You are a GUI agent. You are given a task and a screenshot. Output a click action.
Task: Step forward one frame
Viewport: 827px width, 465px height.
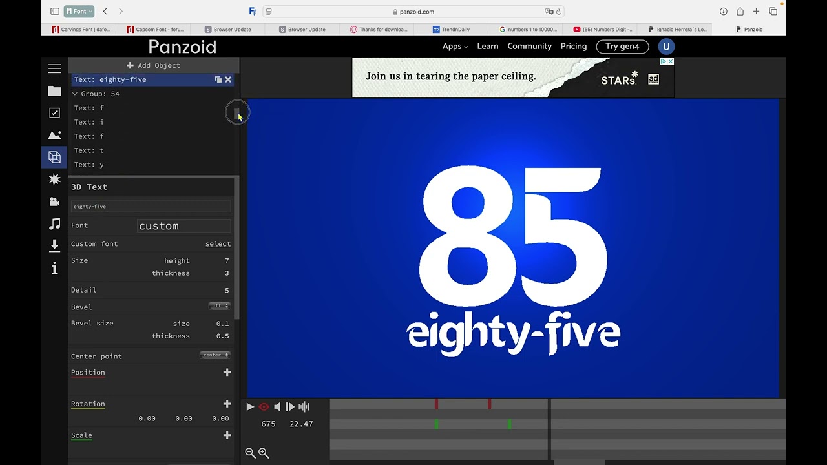290,407
